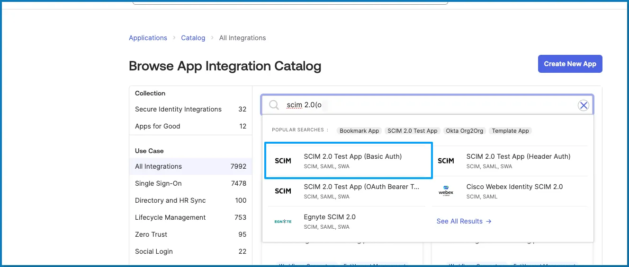Screen dimensions: 629x267
Task: Go to Applications breadcrumb
Action: (x=148, y=38)
